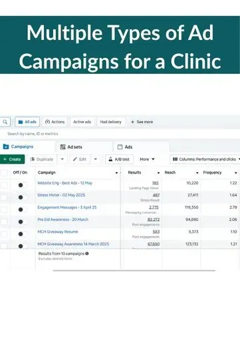Click the See more plus icon
The width and height of the screenshot is (240, 348).
(133, 122)
